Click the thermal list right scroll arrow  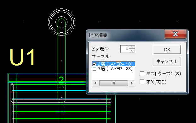pos(132,83)
